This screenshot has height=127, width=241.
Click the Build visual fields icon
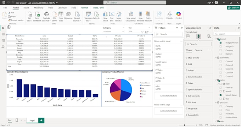tap(188, 36)
